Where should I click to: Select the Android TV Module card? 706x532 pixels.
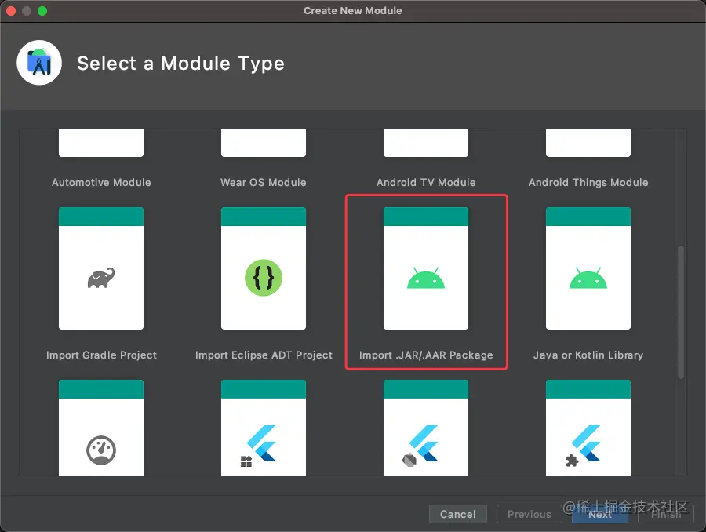(x=426, y=144)
